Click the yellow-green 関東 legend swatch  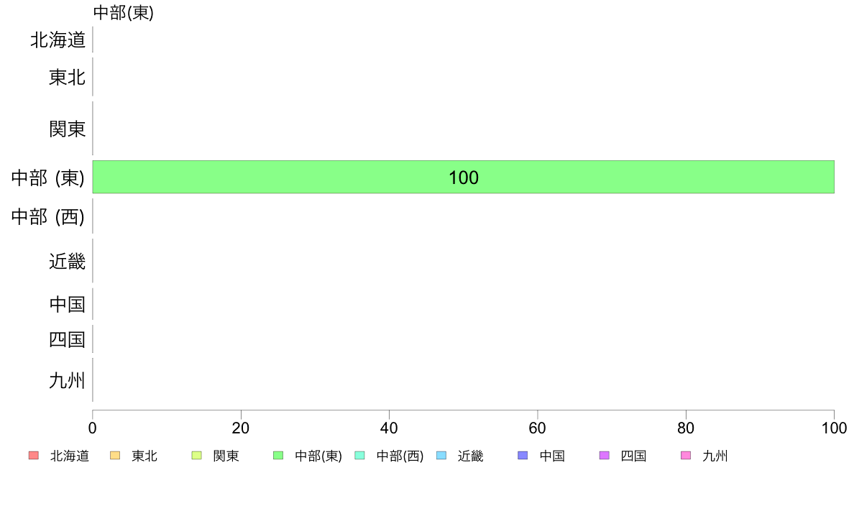click(x=197, y=456)
